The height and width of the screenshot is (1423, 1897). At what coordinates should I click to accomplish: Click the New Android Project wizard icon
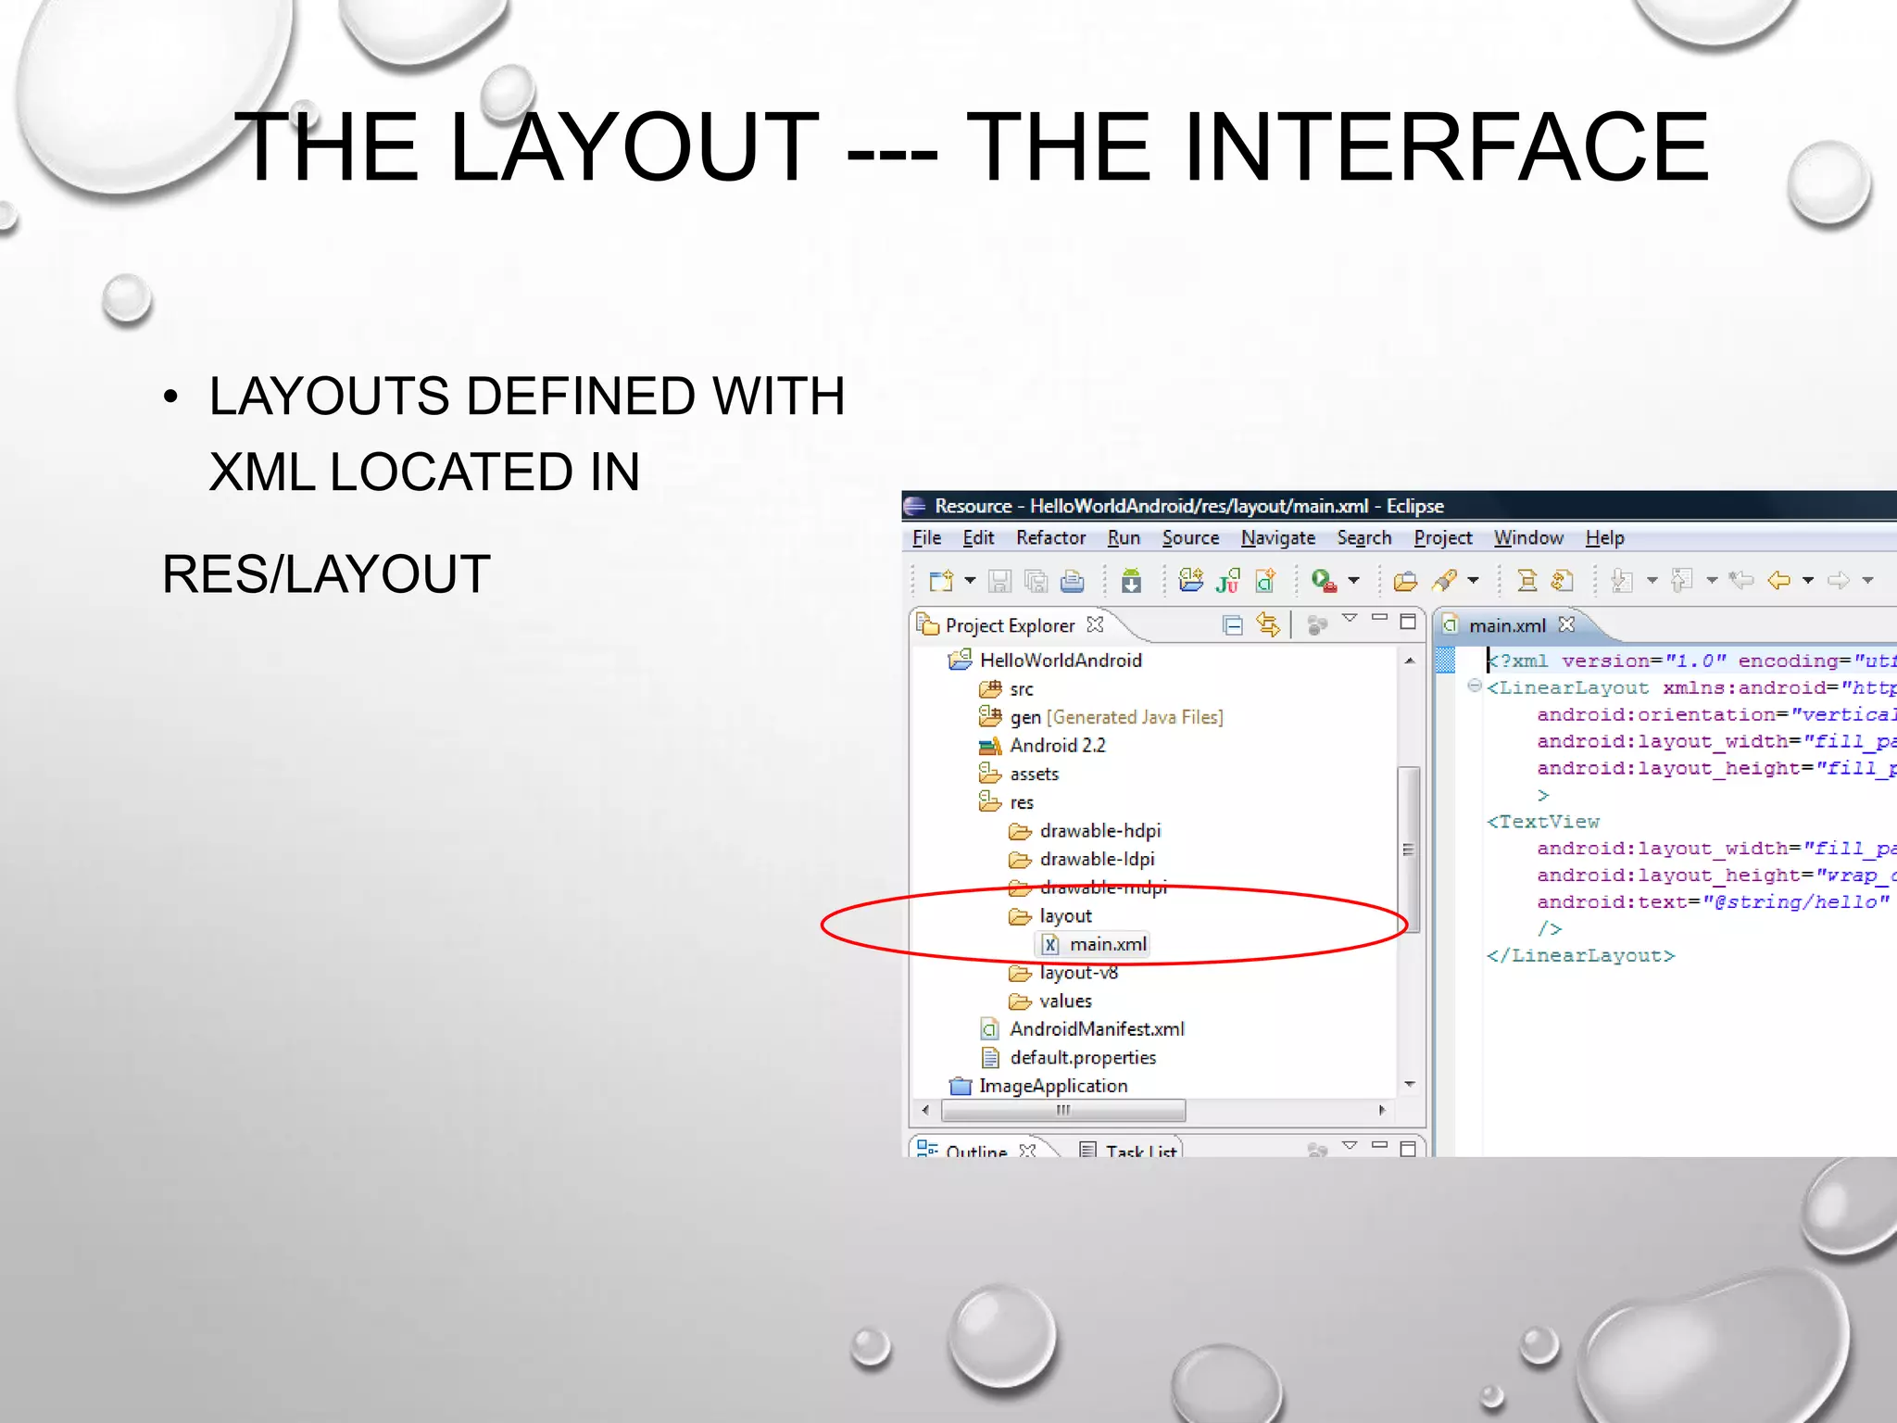1190,581
